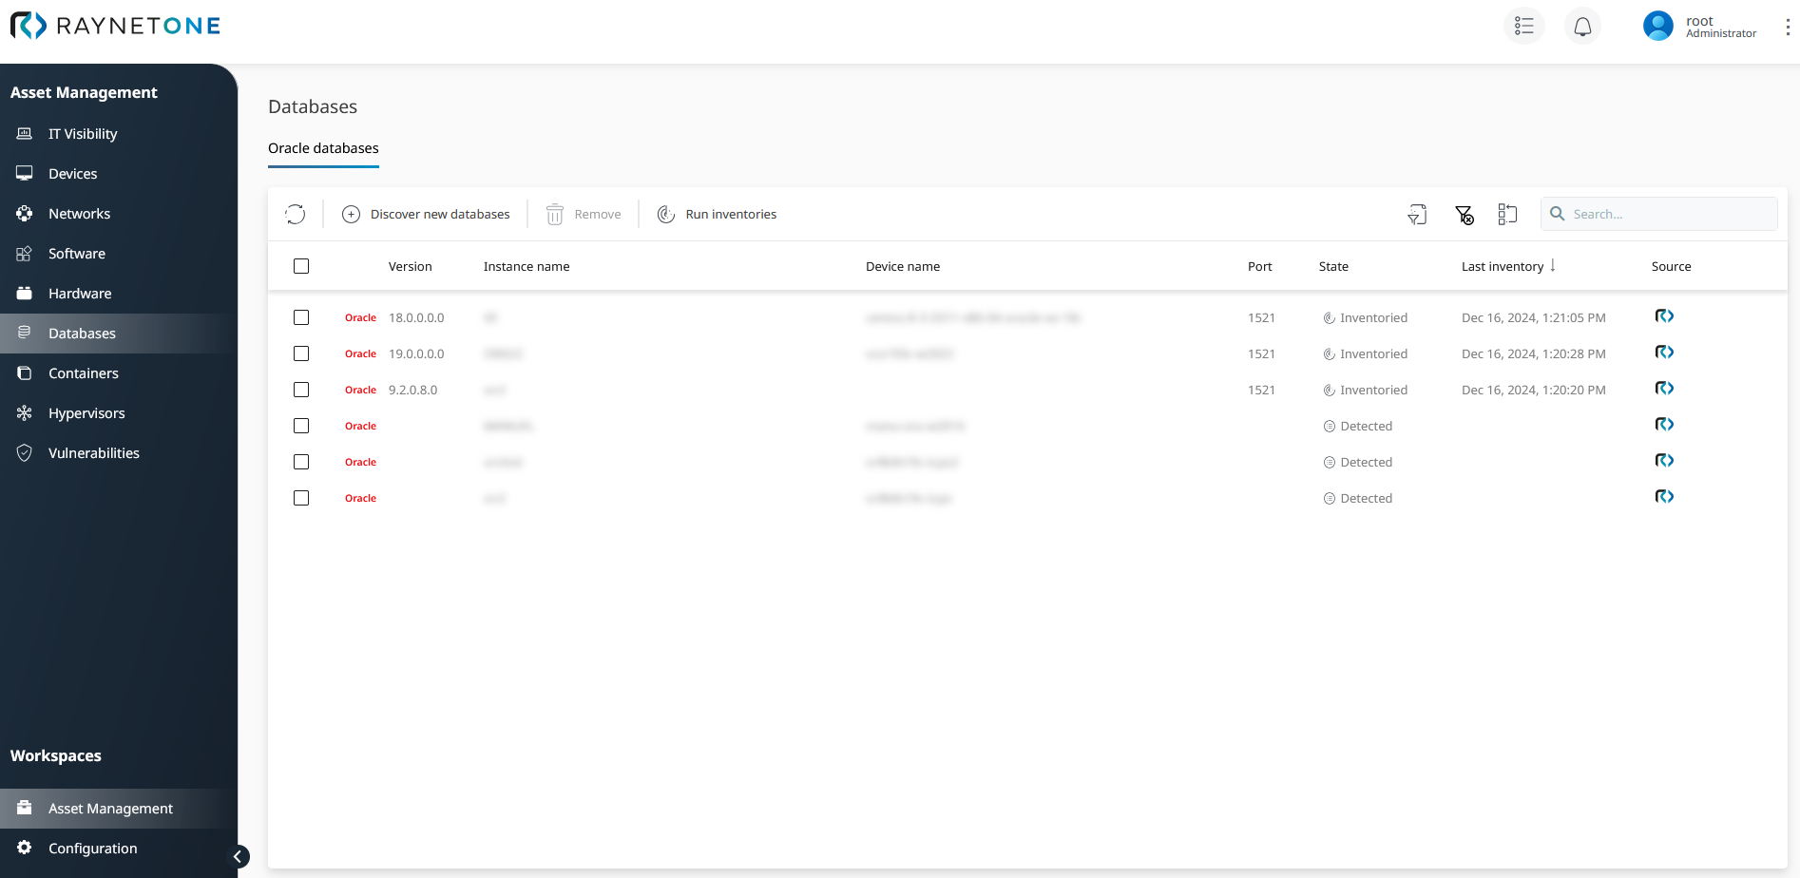Click the Raynet source icon for Oracle 18.0.0.0.0
Viewport: 1800px width, 878px height.
click(1664, 316)
